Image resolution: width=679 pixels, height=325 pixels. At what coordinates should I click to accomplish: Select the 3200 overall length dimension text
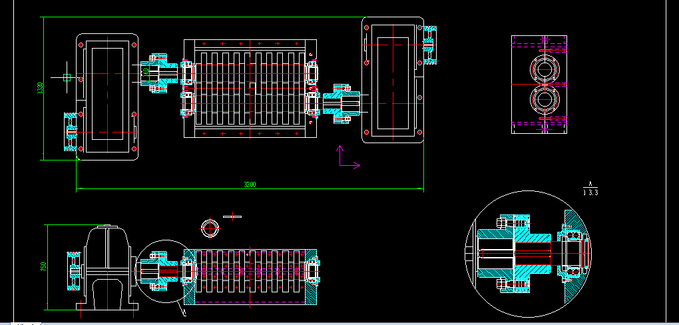click(x=250, y=184)
